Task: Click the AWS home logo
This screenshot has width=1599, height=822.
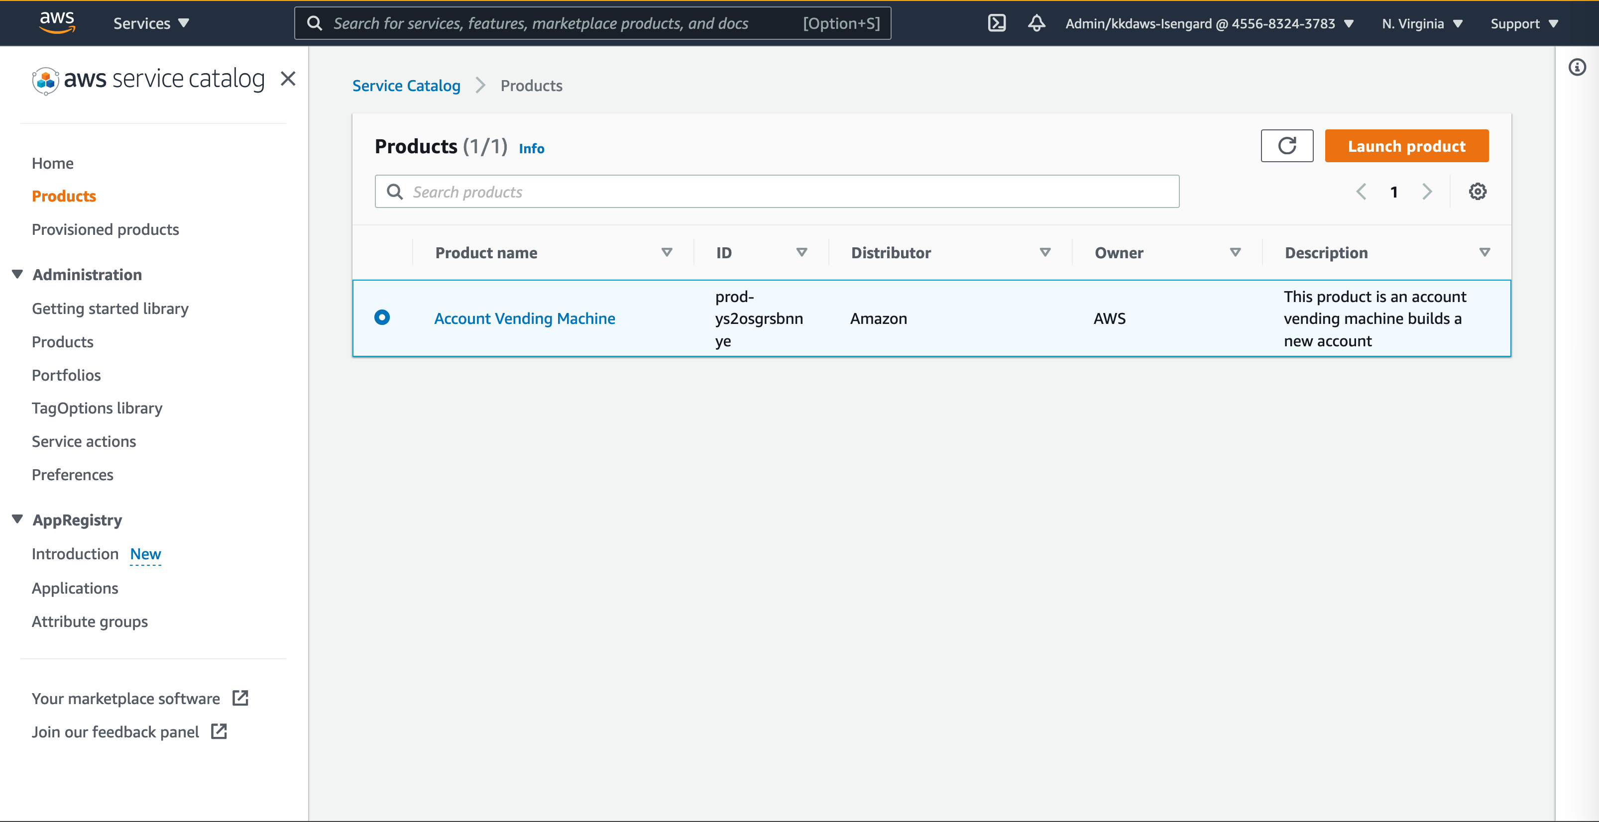Action: [57, 22]
